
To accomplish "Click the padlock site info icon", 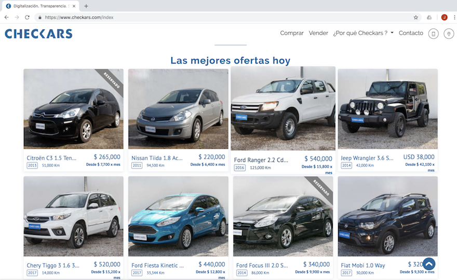I will point(40,18).
